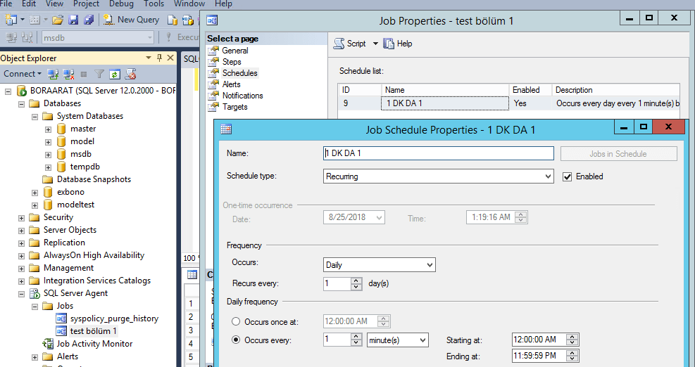Screen dimensions: 695x367
Task: Close the Object Explorer panel
Action: [170, 58]
